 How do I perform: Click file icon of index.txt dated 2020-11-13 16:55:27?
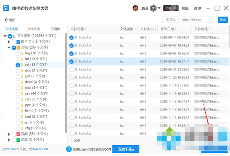(76, 117)
